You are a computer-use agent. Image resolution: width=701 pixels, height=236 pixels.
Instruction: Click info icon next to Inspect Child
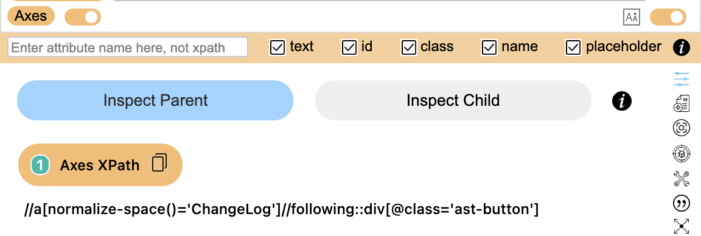[621, 100]
